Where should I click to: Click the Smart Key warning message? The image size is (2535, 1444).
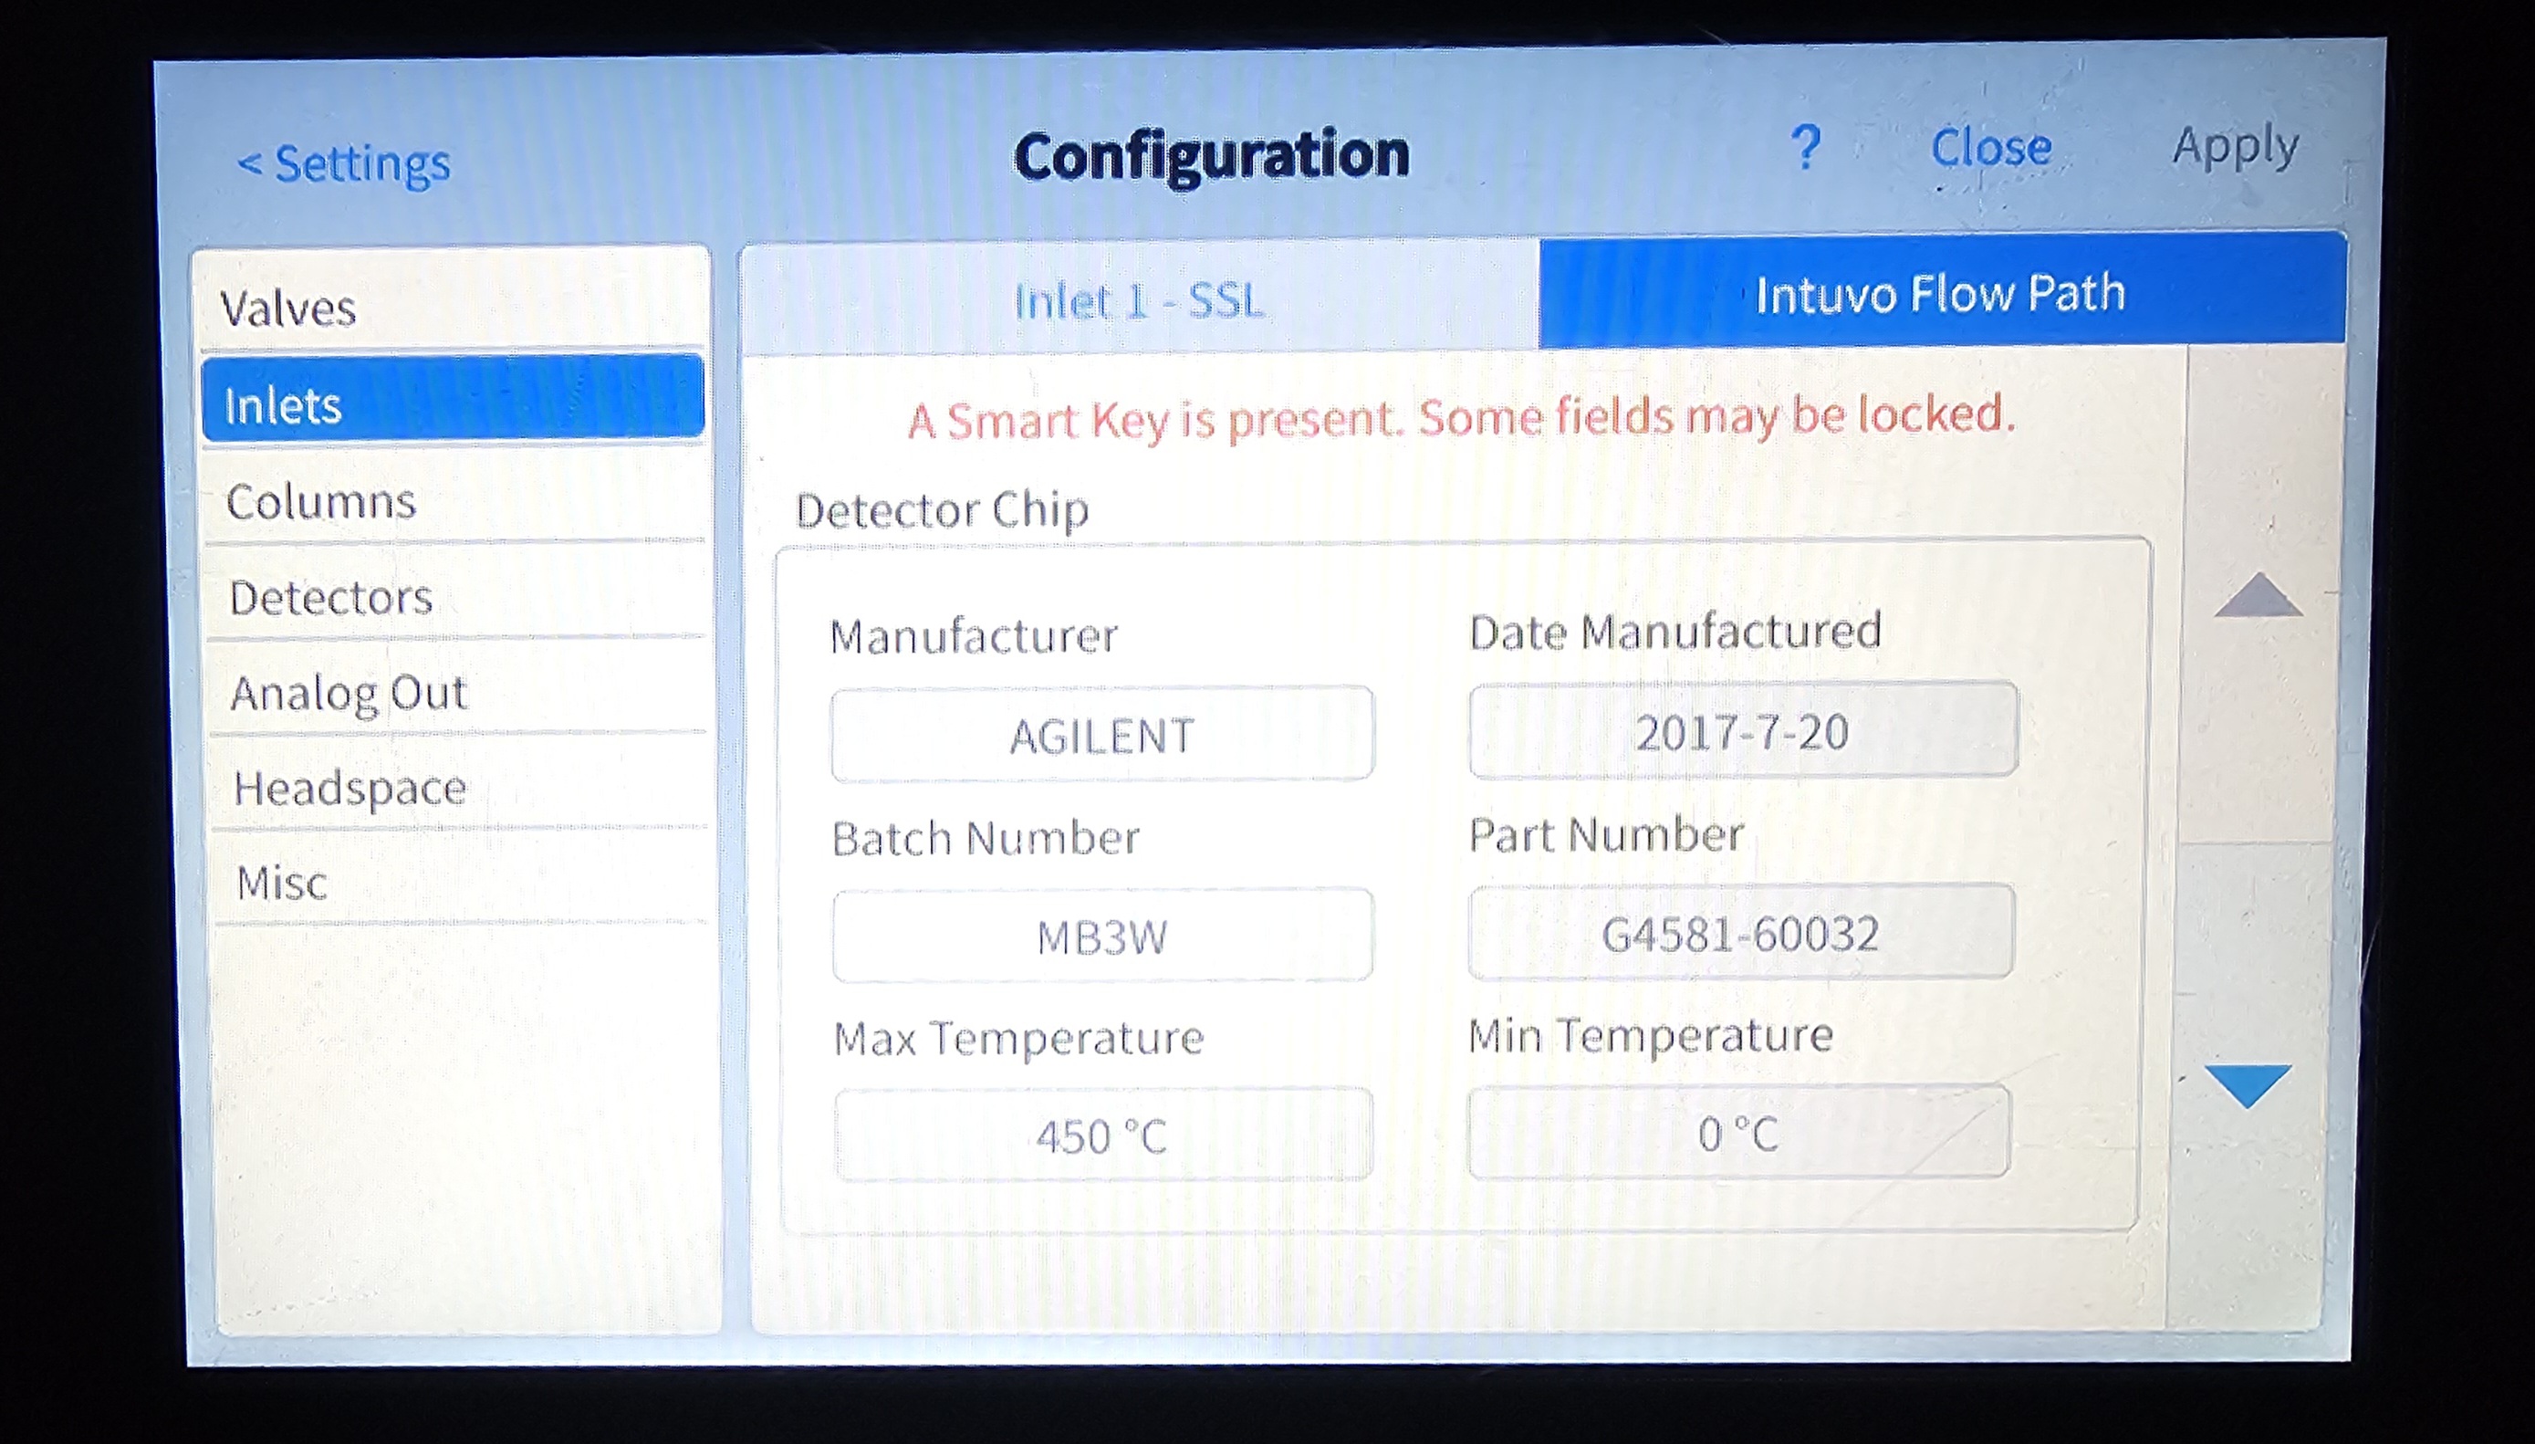point(1461,417)
